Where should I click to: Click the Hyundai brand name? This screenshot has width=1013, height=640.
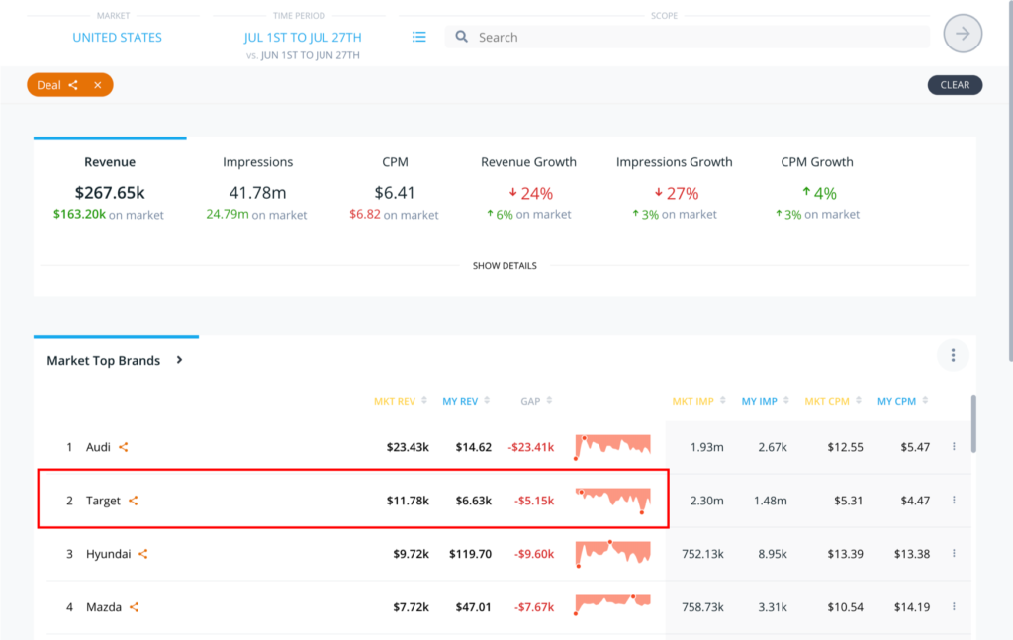[108, 554]
